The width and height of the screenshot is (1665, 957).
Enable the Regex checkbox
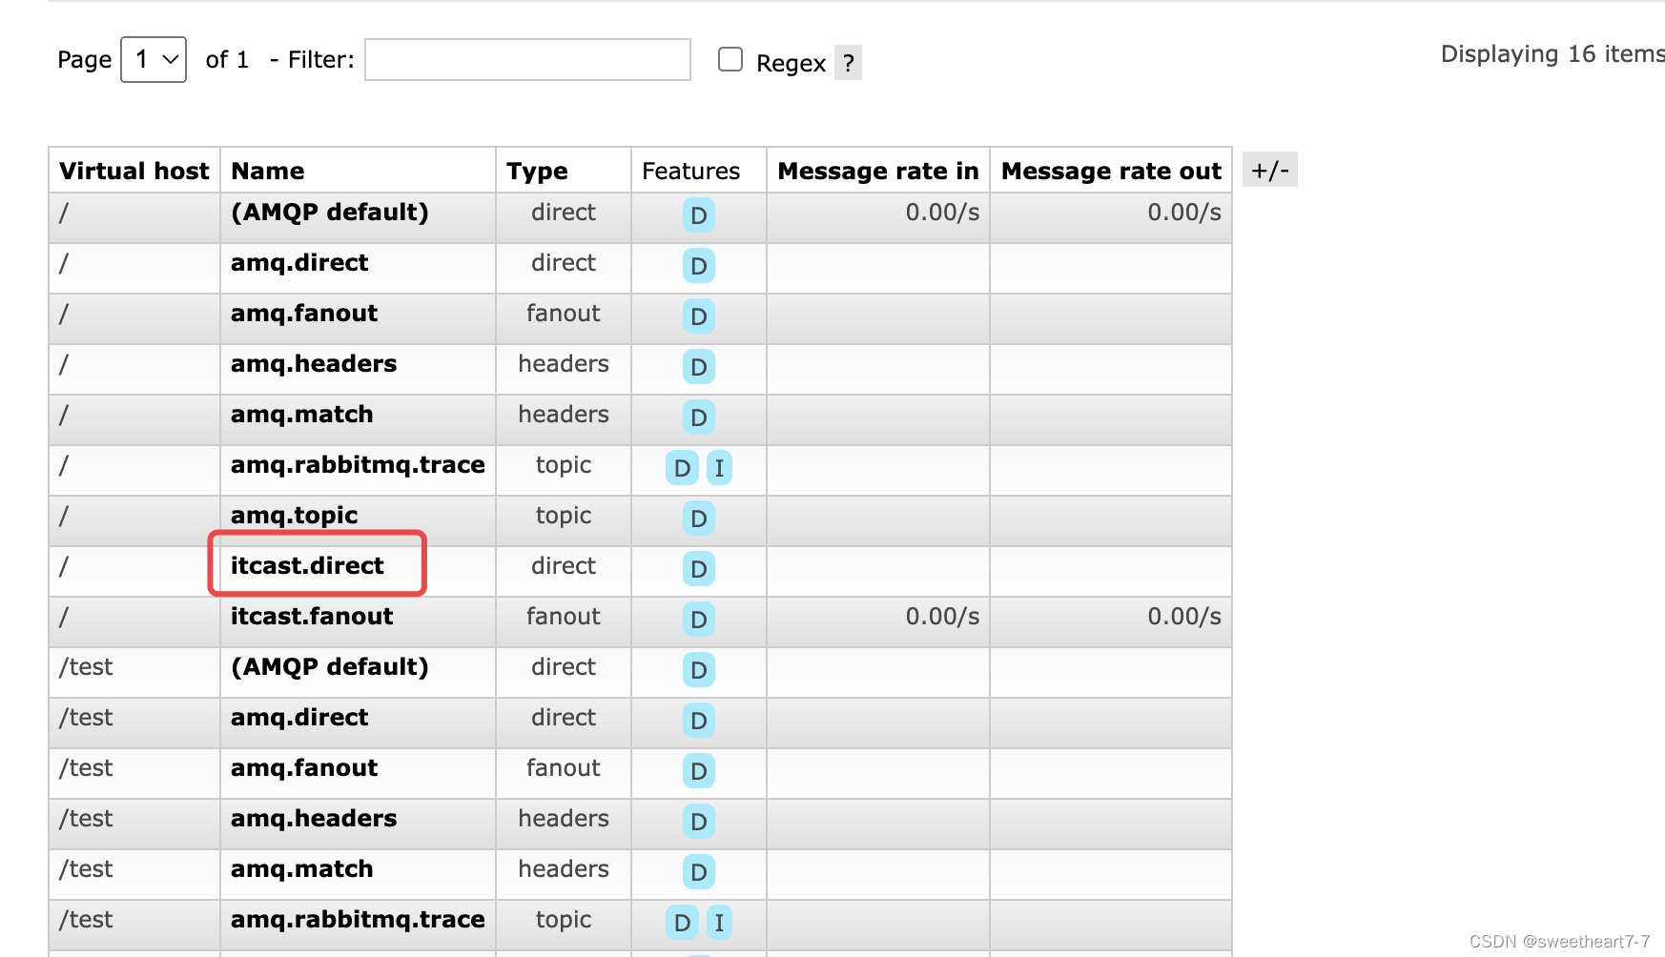pyautogui.click(x=730, y=59)
